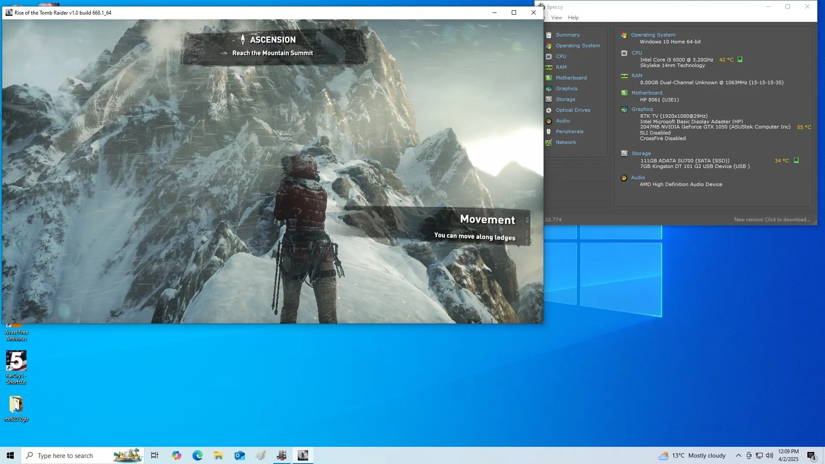Screen dimensions: 825x464
Task: Open the Avast Free Antivirus desktop shortcut
Action: (16, 333)
